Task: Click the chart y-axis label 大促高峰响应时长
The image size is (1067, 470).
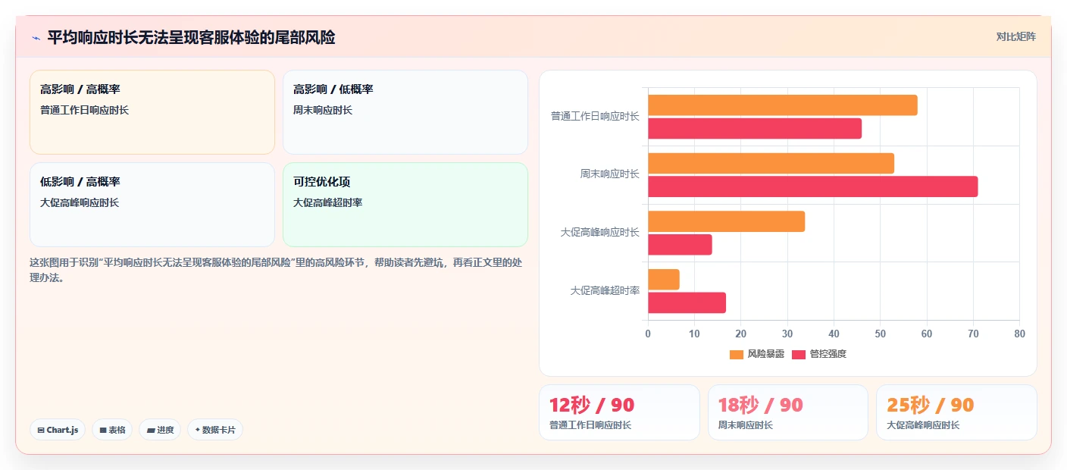Action: pos(600,232)
